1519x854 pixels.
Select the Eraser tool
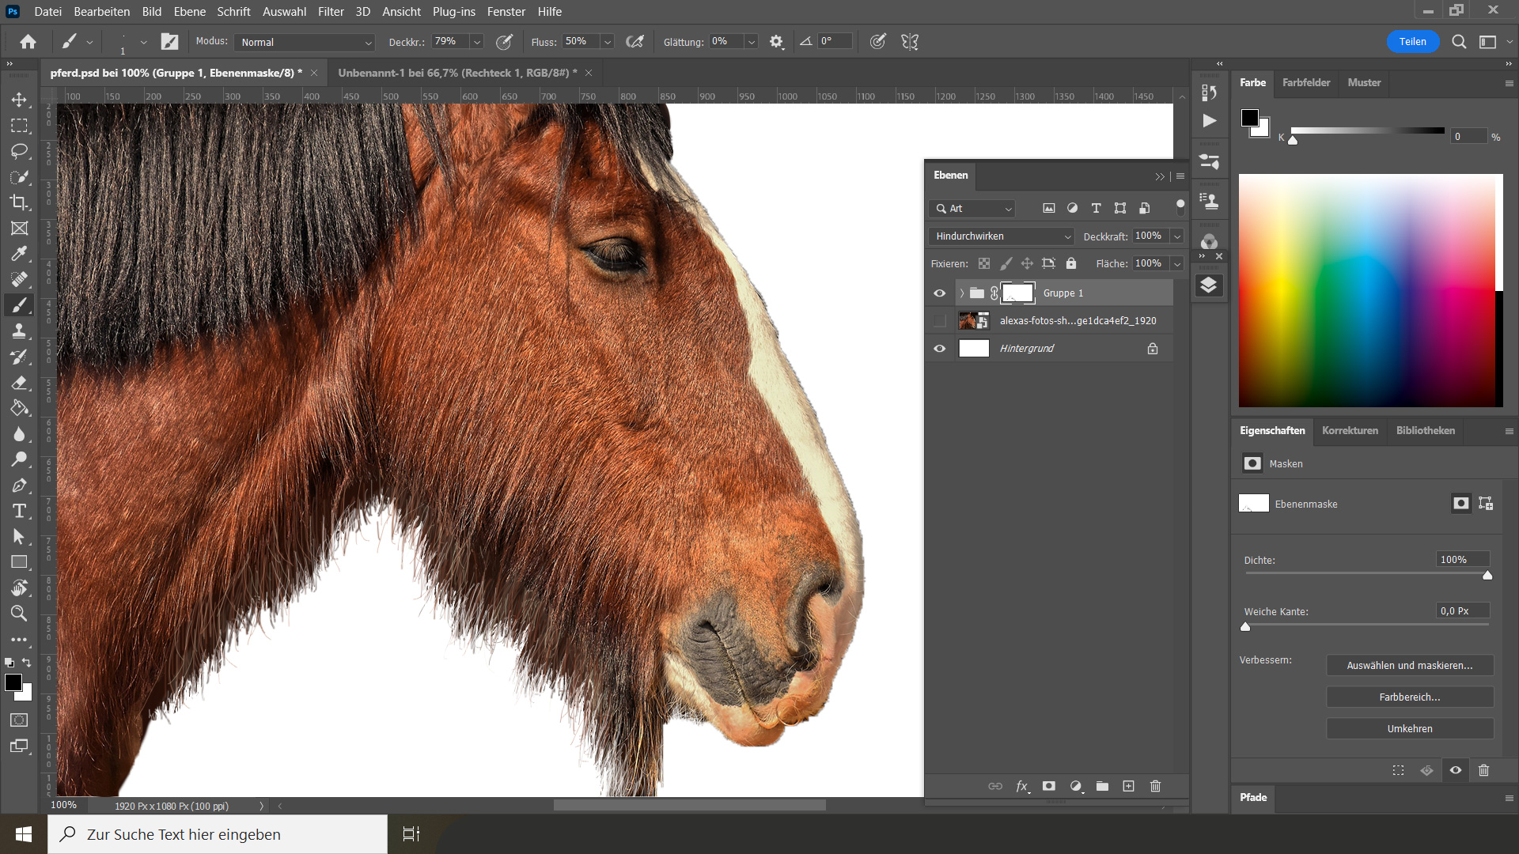click(19, 383)
